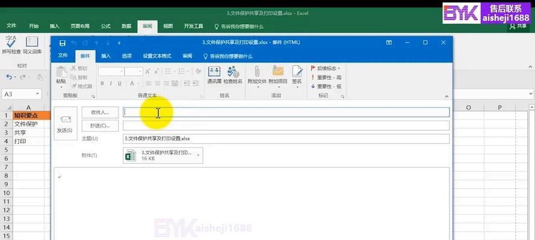Decrease indent in mail ribbon
The width and height of the screenshot is (535, 240).
(x=187, y=83)
